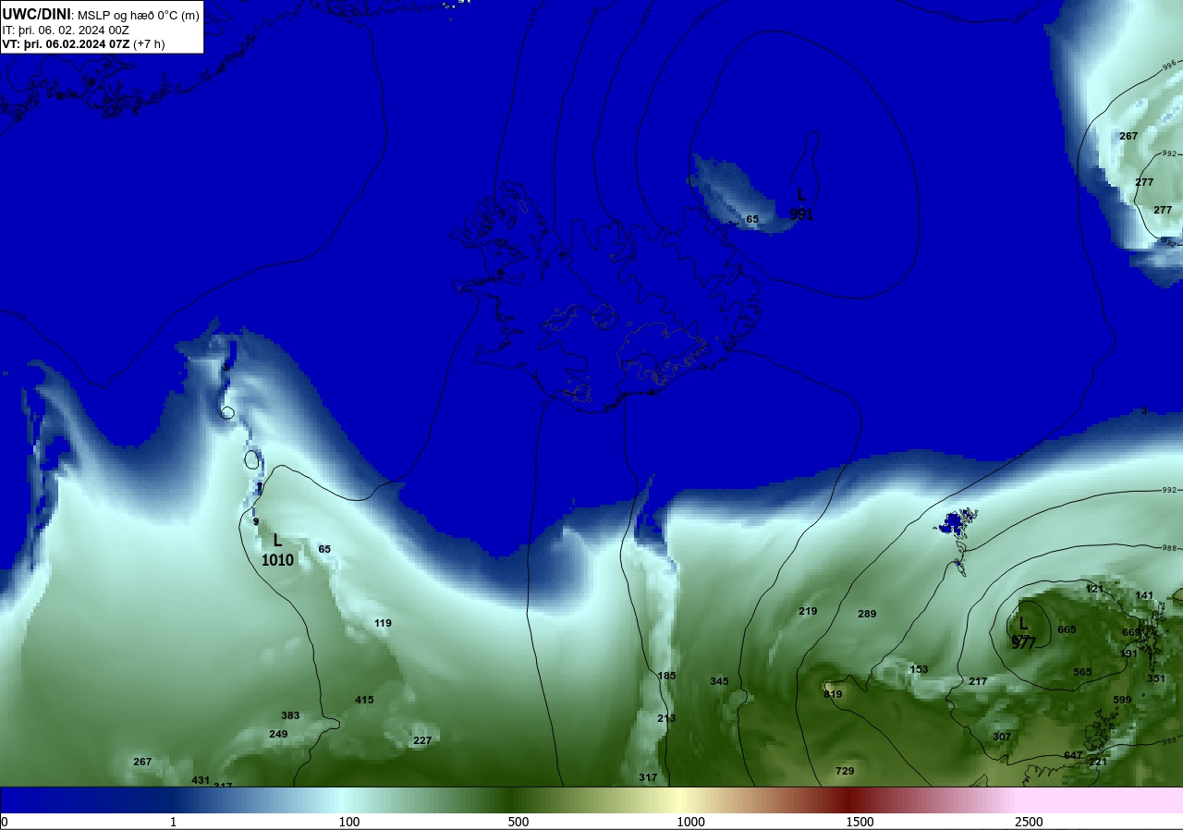Screen dimensions: 1183x830
Task: Click the L 1010 low pressure marker
Action: point(277,550)
